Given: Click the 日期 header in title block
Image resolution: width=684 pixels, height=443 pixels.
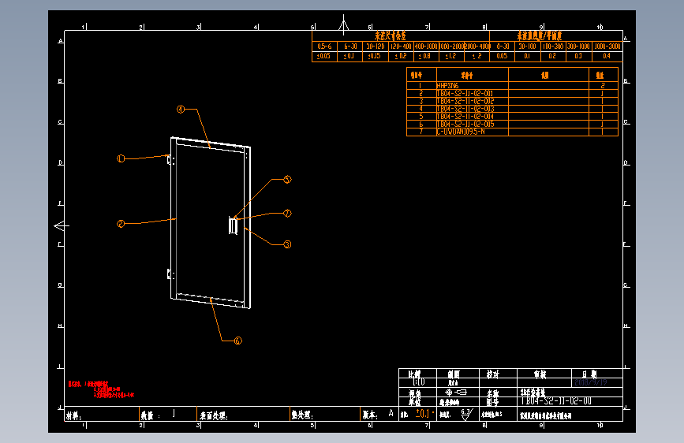Looking at the screenshot, I should click(x=590, y=374).
